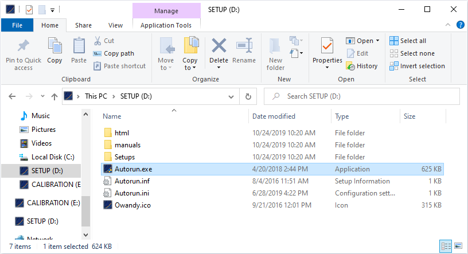Open the Help question mark icon
Screen dimensions: 468x254
tap(460, 25)
